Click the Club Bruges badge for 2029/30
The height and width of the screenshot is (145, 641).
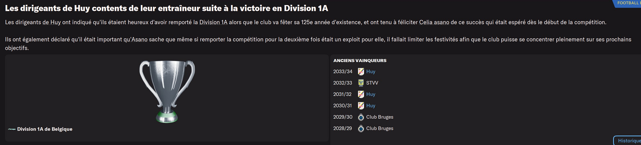pos(361,117)
